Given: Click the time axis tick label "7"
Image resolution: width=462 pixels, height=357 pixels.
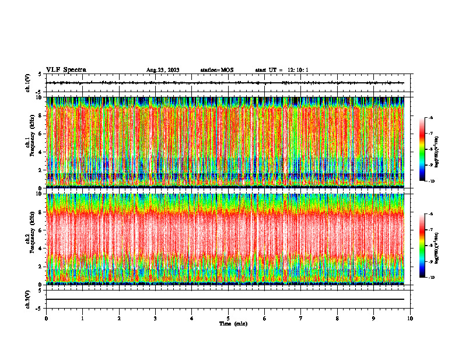Looking at the screenshot, I should pyautogui.click(x=301, y=318).
